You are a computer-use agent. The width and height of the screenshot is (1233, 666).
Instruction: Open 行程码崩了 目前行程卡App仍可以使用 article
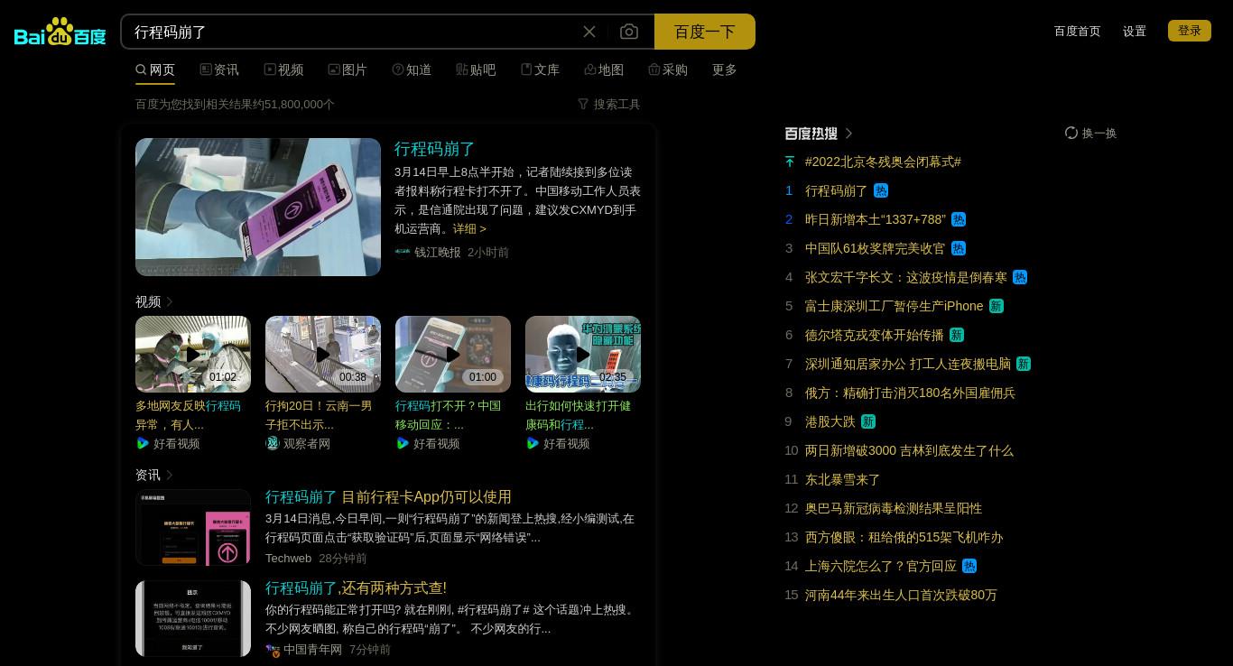click(388, 496)
